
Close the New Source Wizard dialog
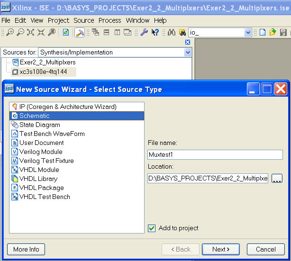click(x=281, y=89)
